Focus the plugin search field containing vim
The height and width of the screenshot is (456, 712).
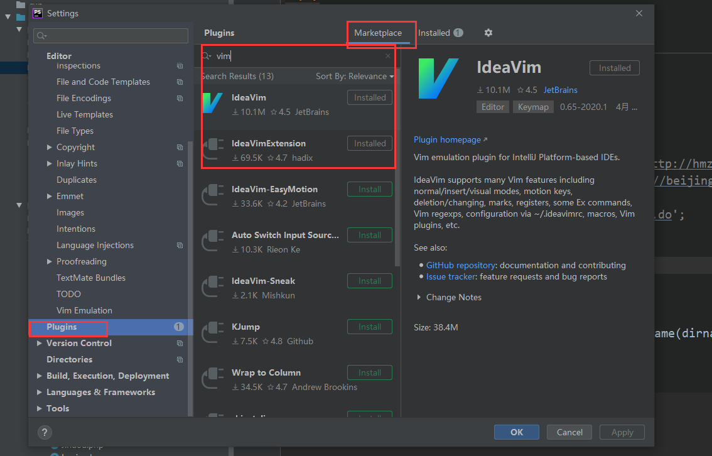[x=298, y=56]
